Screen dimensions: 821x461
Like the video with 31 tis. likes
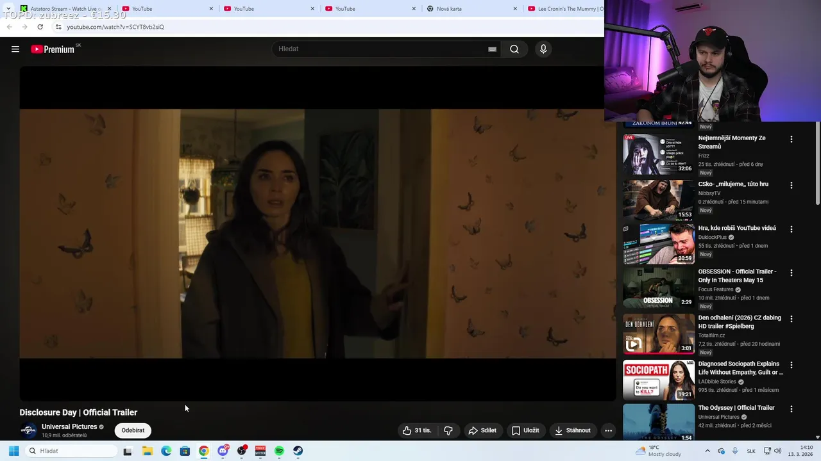(x=417, y=430)
